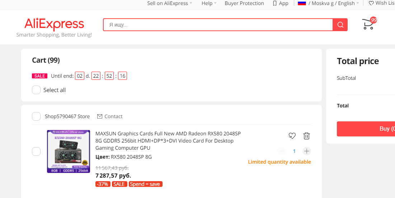Increase quantity with plus button
Viewport: 395px width, 198px height.
[307, 151]
